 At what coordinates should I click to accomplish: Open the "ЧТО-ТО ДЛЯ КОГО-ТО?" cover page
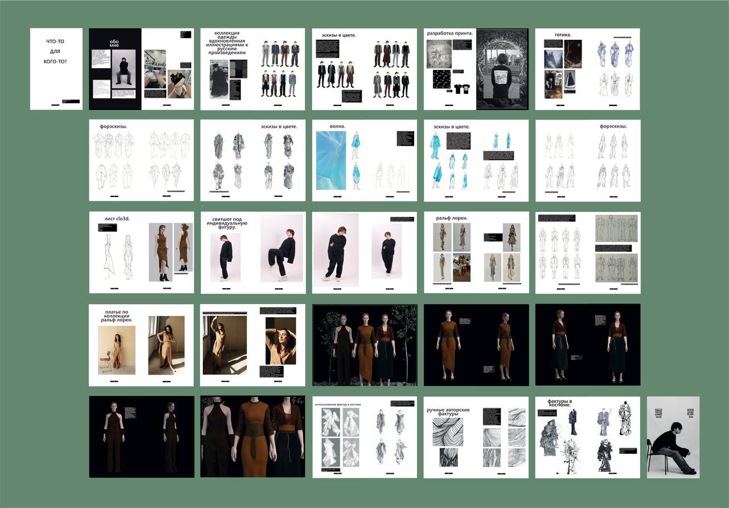pos(56,69)
